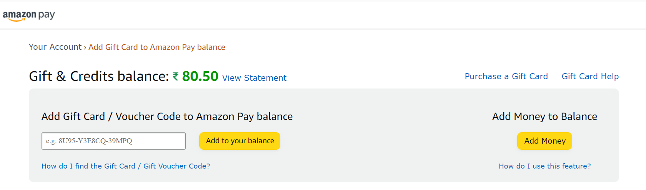Image resolution: width=646 pixels, height=190 pixels.
Task: Click the word 'pay' in the logo
Action: [x=47, y=15]
